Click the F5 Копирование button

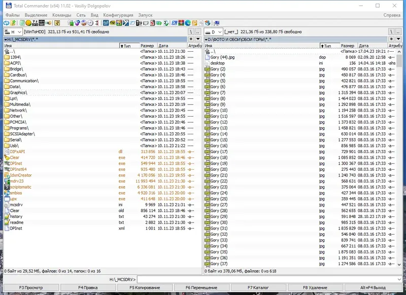pyautogui.click(x=145, y=287)
